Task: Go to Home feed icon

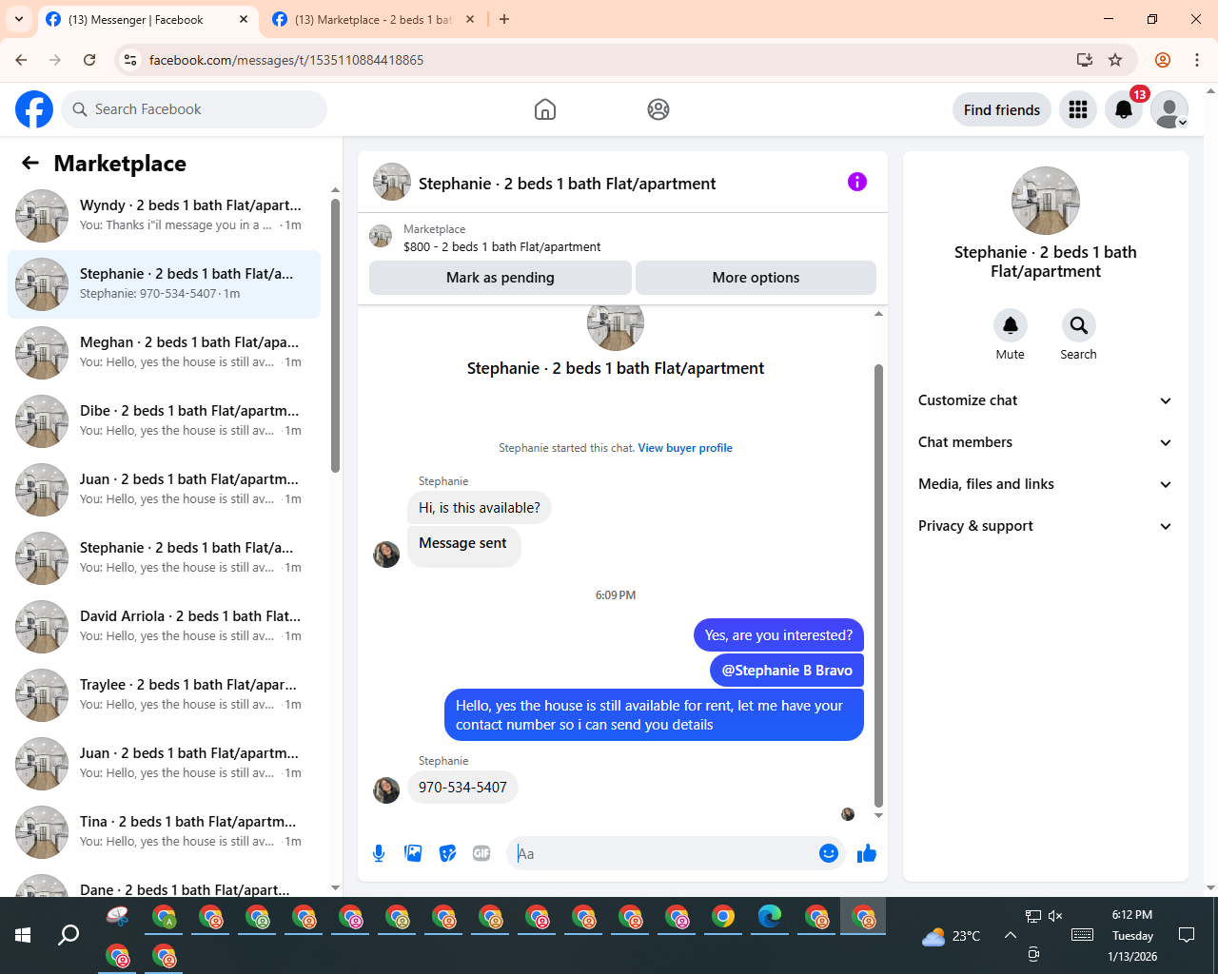Action: (545, 109)
